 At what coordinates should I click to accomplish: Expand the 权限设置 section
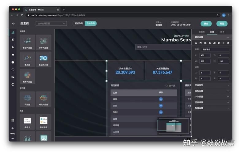(x=212, y=108)
